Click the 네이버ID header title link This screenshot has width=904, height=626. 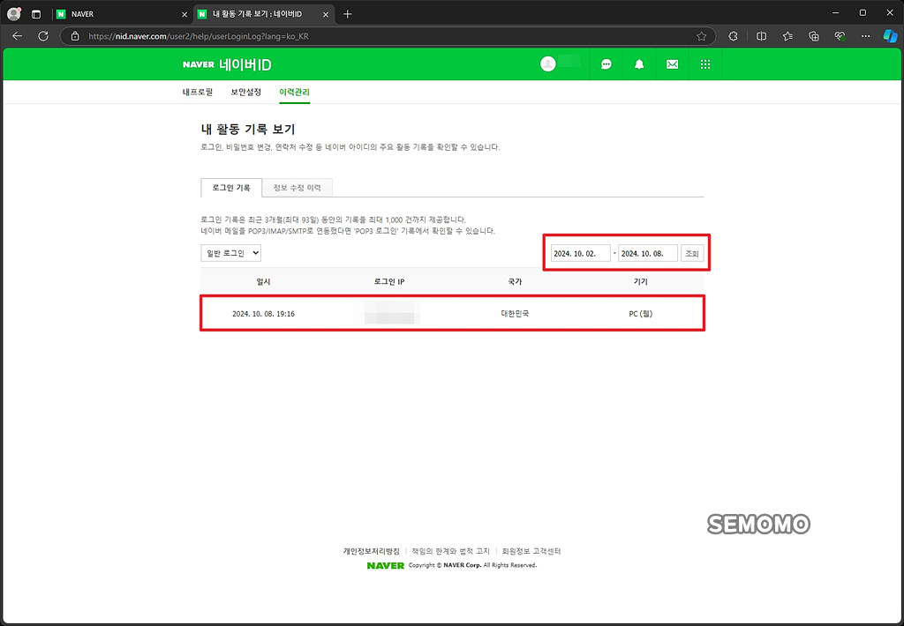245,64
